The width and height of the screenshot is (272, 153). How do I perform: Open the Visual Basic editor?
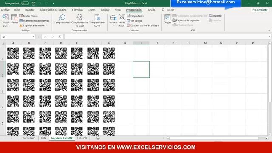(x=6, y=20)
